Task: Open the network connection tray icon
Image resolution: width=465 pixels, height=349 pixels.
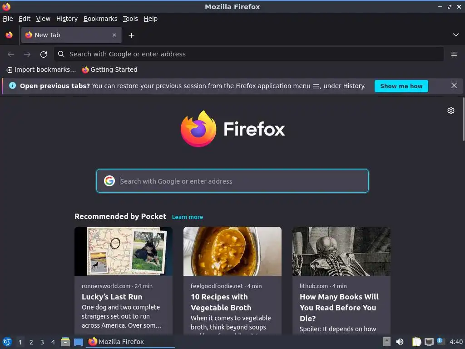Action: tap(429, 342)
